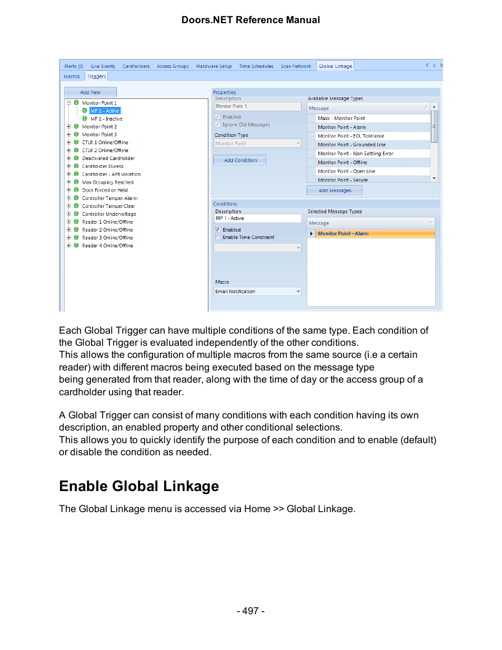
Task: Expand Door Forced or Held node
Action: click(68, 190)
